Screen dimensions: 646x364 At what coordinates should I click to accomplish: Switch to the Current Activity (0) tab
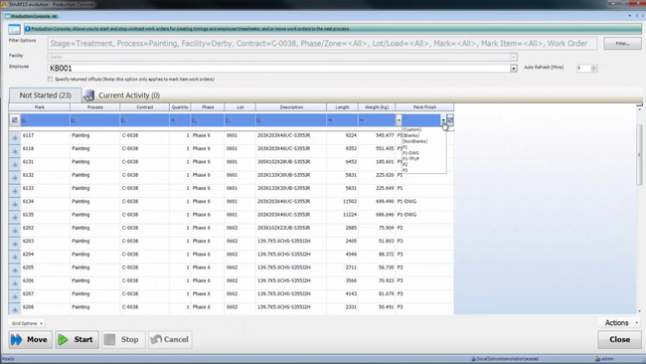coord(129,95)
